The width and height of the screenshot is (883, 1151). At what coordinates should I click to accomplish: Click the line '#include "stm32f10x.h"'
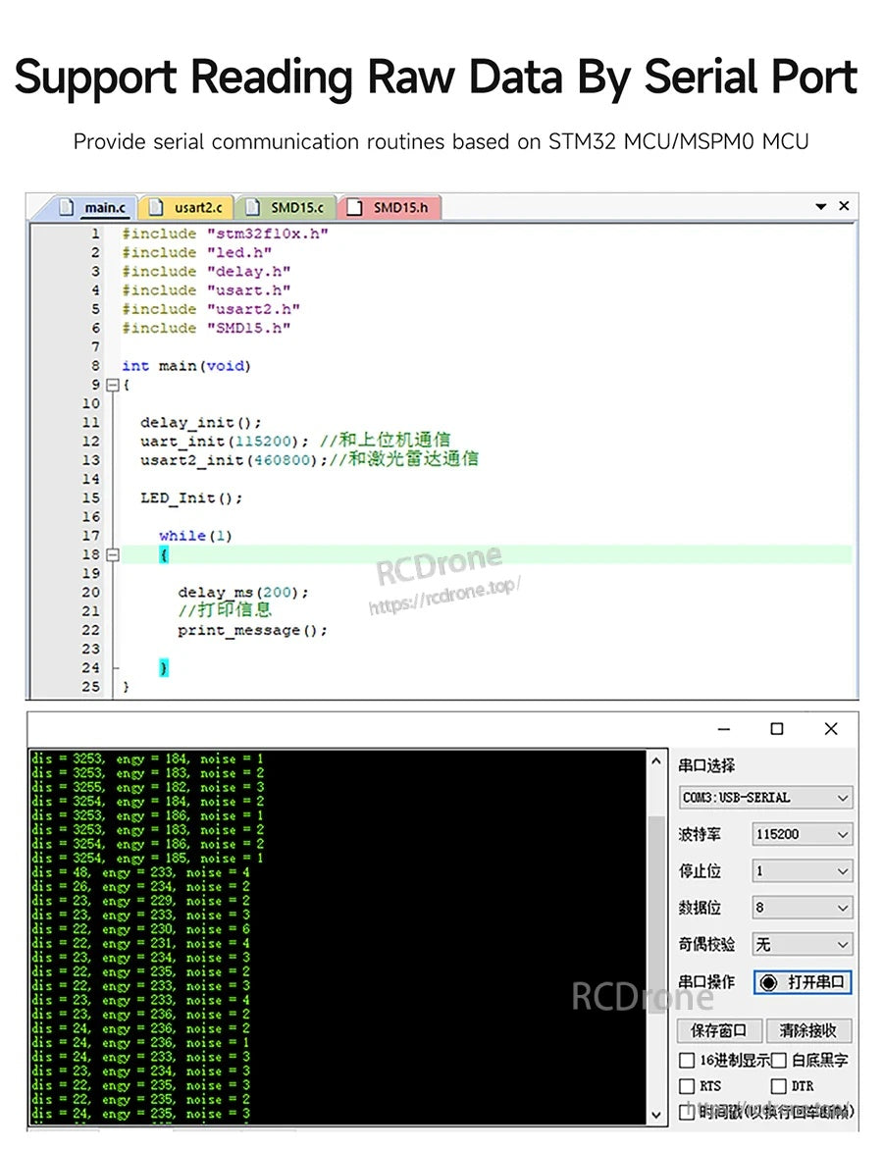click(225, 234)
